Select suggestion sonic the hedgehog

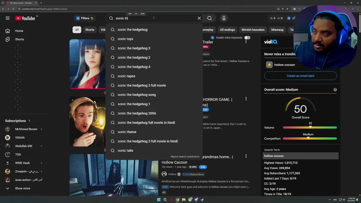coord(154,30)
